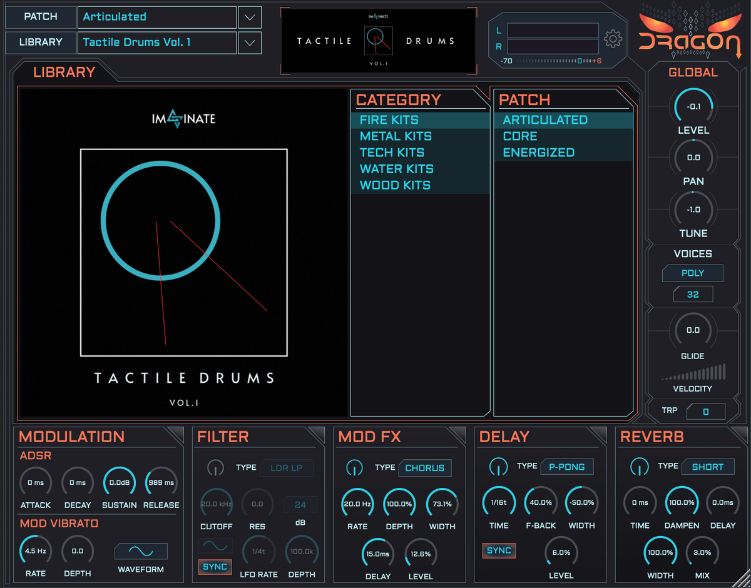Screen dimensions: 751x588
Task: Click the Global TUNE knob
Action: click(x=693, y=210)
